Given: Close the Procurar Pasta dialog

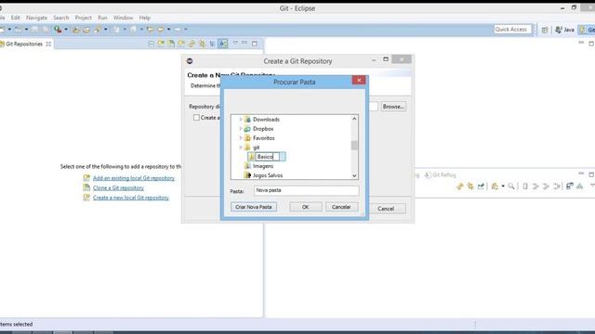Looking at the screenshot, I should coord(359,80).
